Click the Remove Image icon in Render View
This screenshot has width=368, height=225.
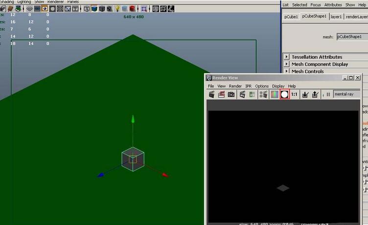coord(315,94)
